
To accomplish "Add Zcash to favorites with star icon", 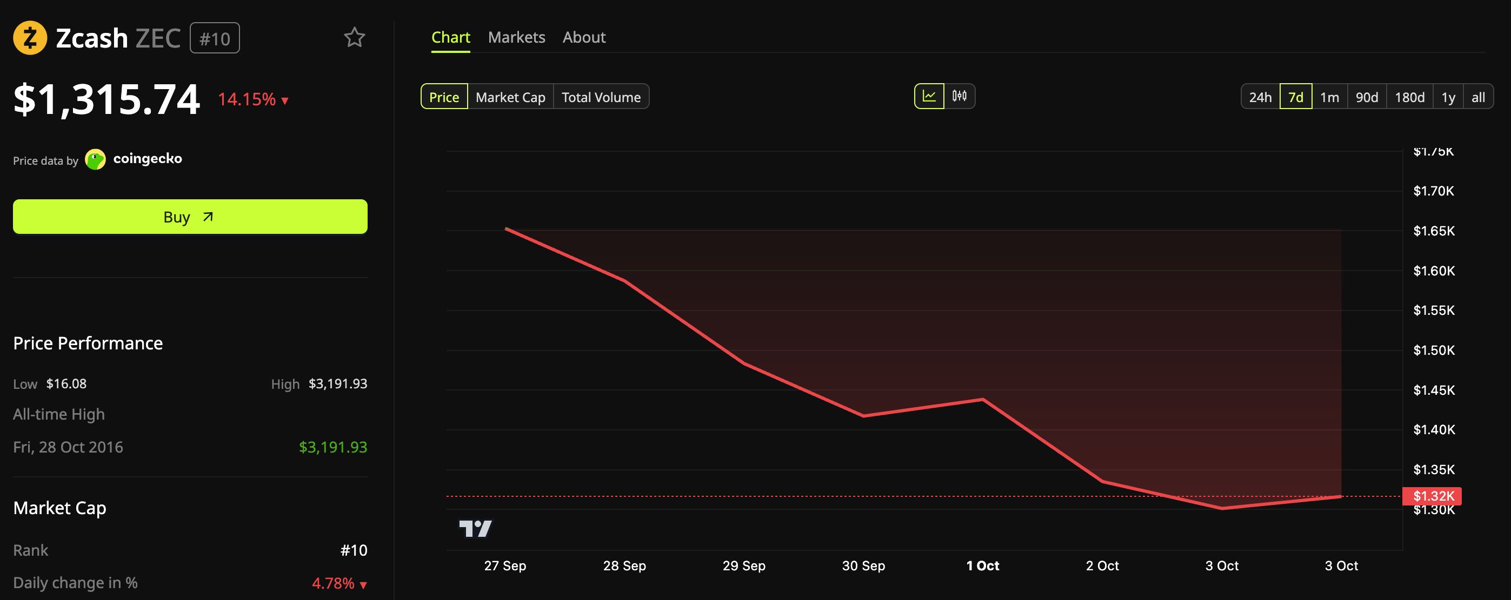I will click(354, 37).
